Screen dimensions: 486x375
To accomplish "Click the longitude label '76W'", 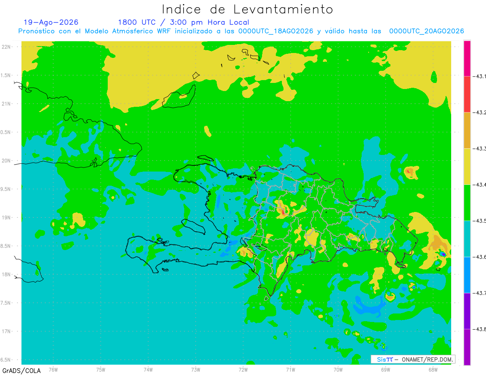I will [x=53, y=369].
